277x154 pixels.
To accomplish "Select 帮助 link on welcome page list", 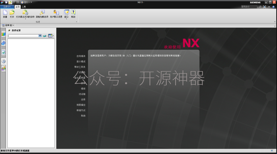I will click(83, 116).
